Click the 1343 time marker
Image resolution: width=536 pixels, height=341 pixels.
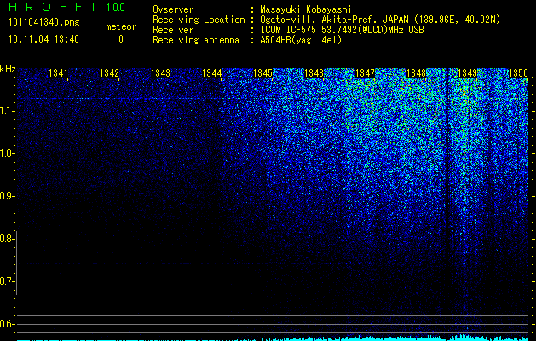pyautogui.click(x=161, y=73)
